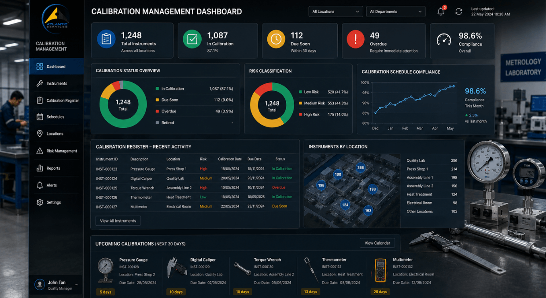Open Calibration Register clipboard icon
Image resolution: width=546 pixels, height=298 pixels.
pos(40,100)
